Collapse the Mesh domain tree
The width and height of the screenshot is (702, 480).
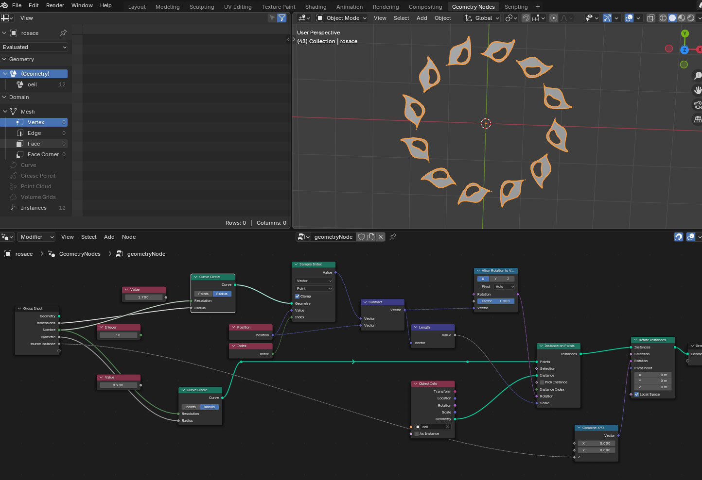click(5, 112)
